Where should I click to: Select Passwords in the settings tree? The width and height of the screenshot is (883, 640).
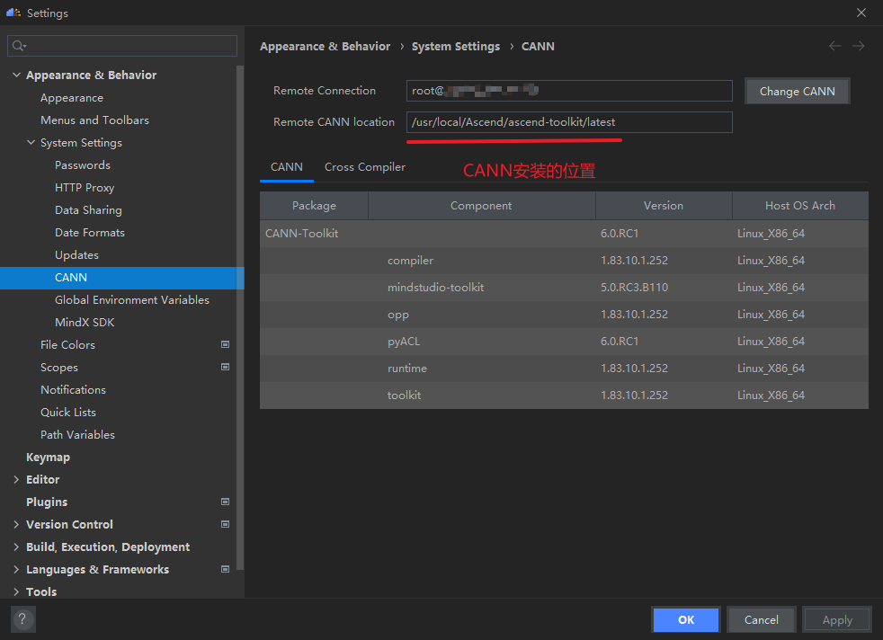pyautogui.click(x=83, y=165)
